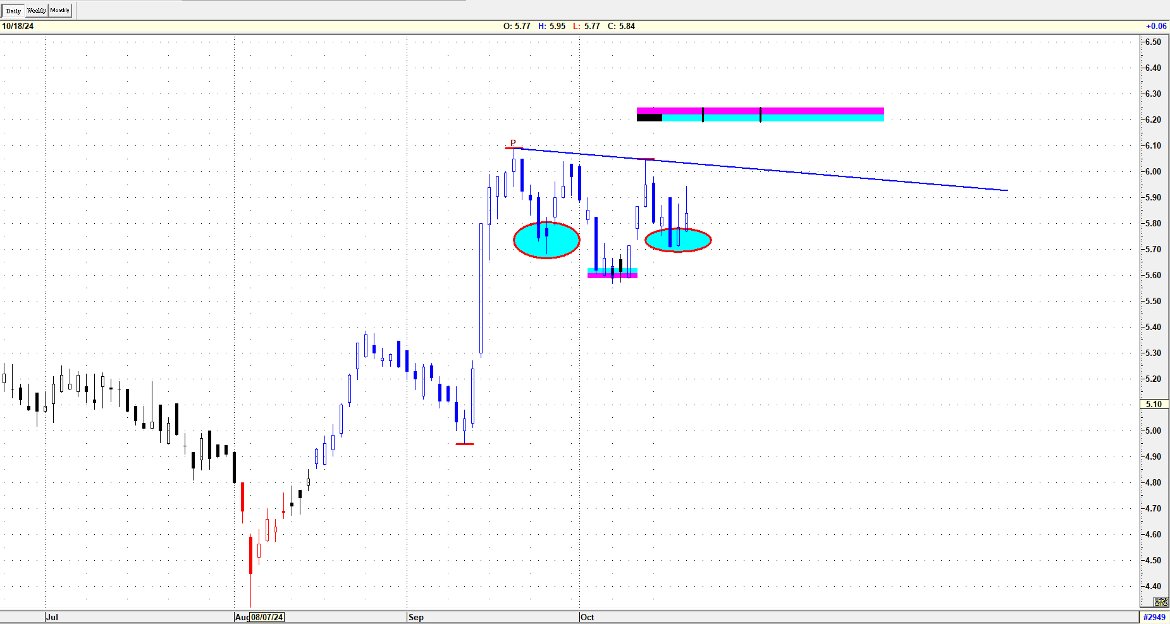Click the 10/18/24 date readout

click(x=18, y=26)
